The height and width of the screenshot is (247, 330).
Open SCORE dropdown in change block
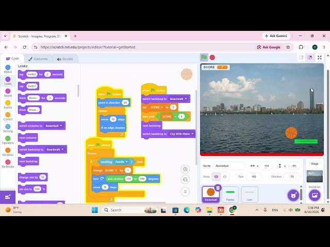tap(111, 170)
